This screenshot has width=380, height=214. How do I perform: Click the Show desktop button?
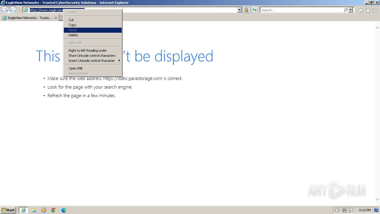pyautogui.click(x=377, y=210)
